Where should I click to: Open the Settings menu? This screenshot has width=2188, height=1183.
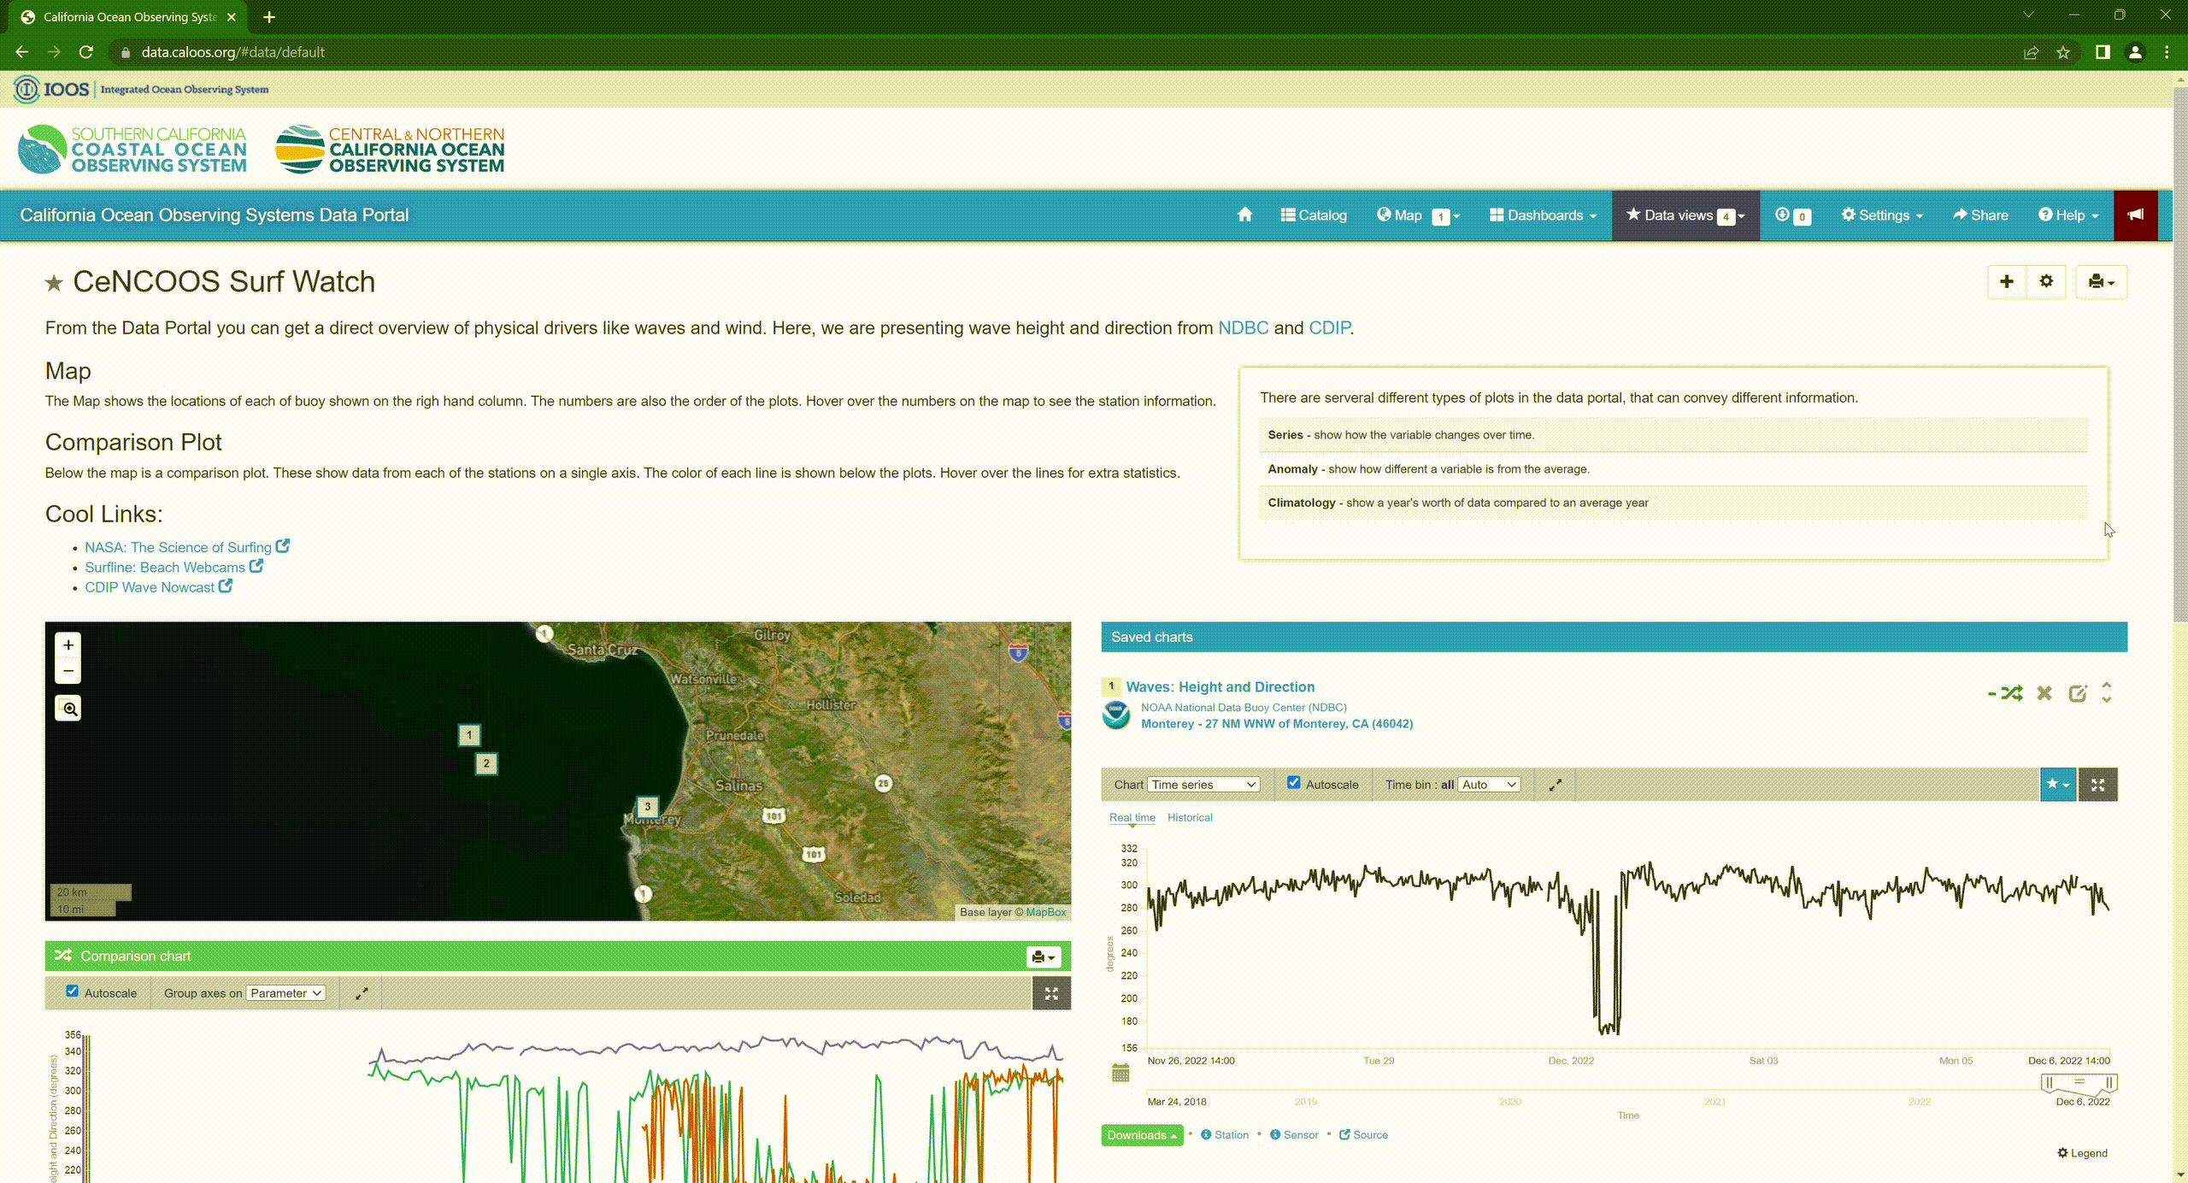pos(1882,215)
